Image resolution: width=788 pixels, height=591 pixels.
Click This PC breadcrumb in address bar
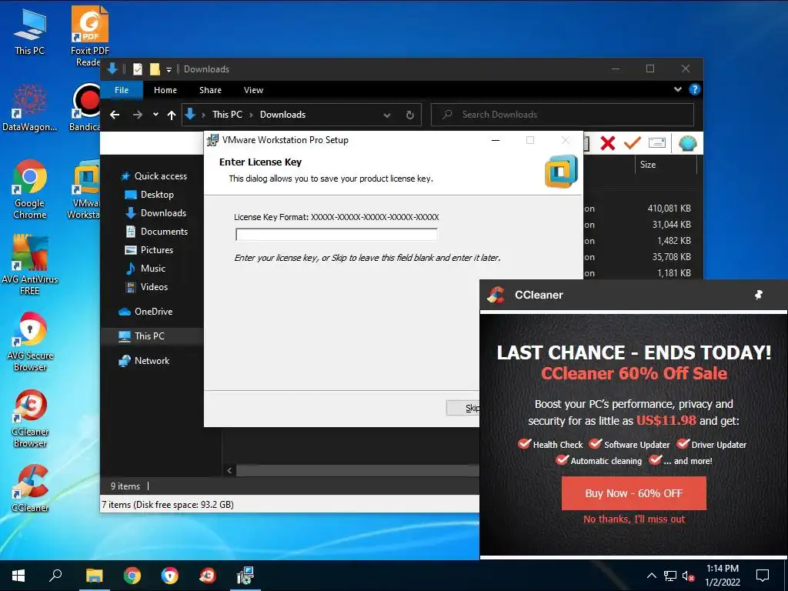tap(227, 115)
